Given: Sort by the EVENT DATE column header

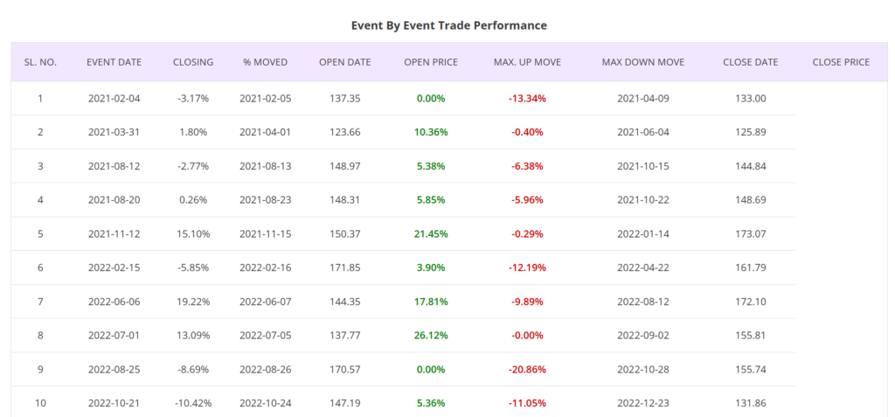Looking at the screenshot, I should pos(114,62).
